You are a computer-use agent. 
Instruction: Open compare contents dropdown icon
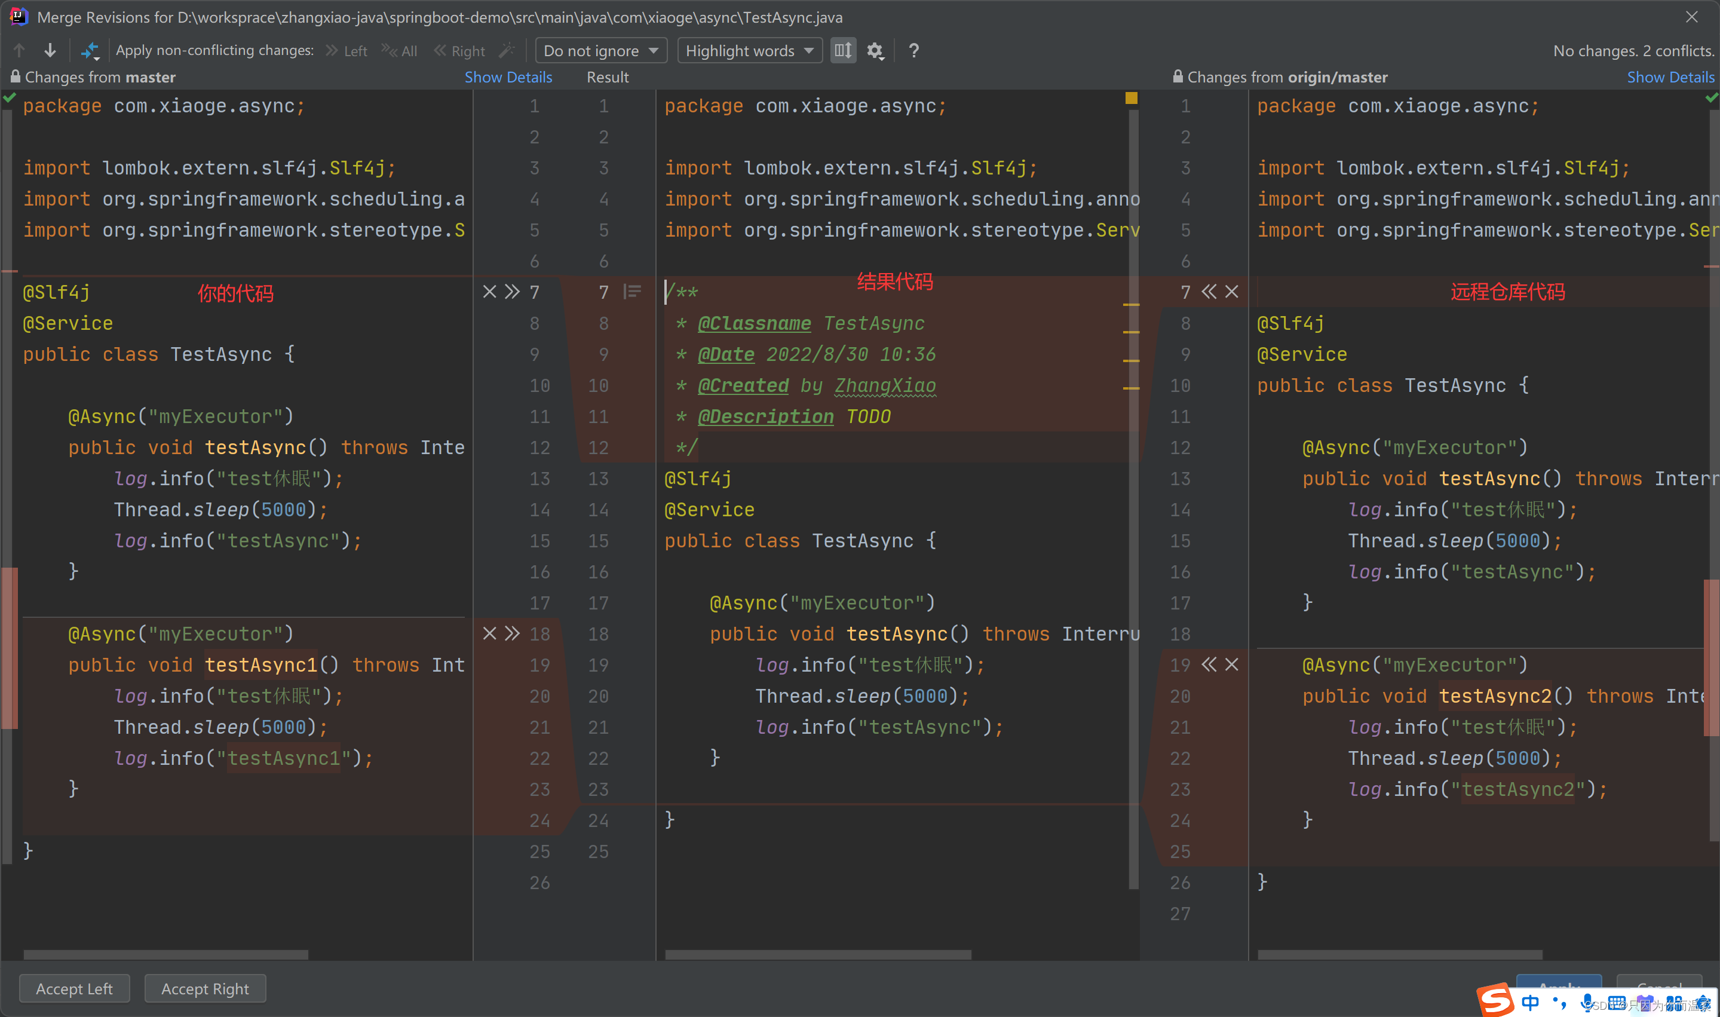90,51
